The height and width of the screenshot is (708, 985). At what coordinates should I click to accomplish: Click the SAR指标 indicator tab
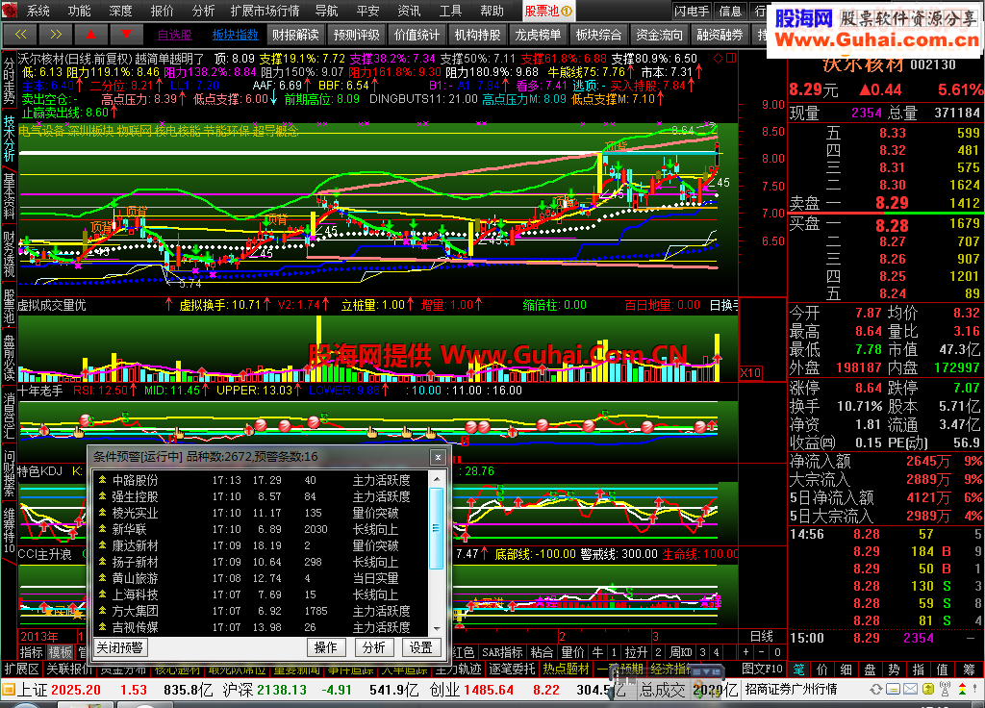[x=502, y=652]
